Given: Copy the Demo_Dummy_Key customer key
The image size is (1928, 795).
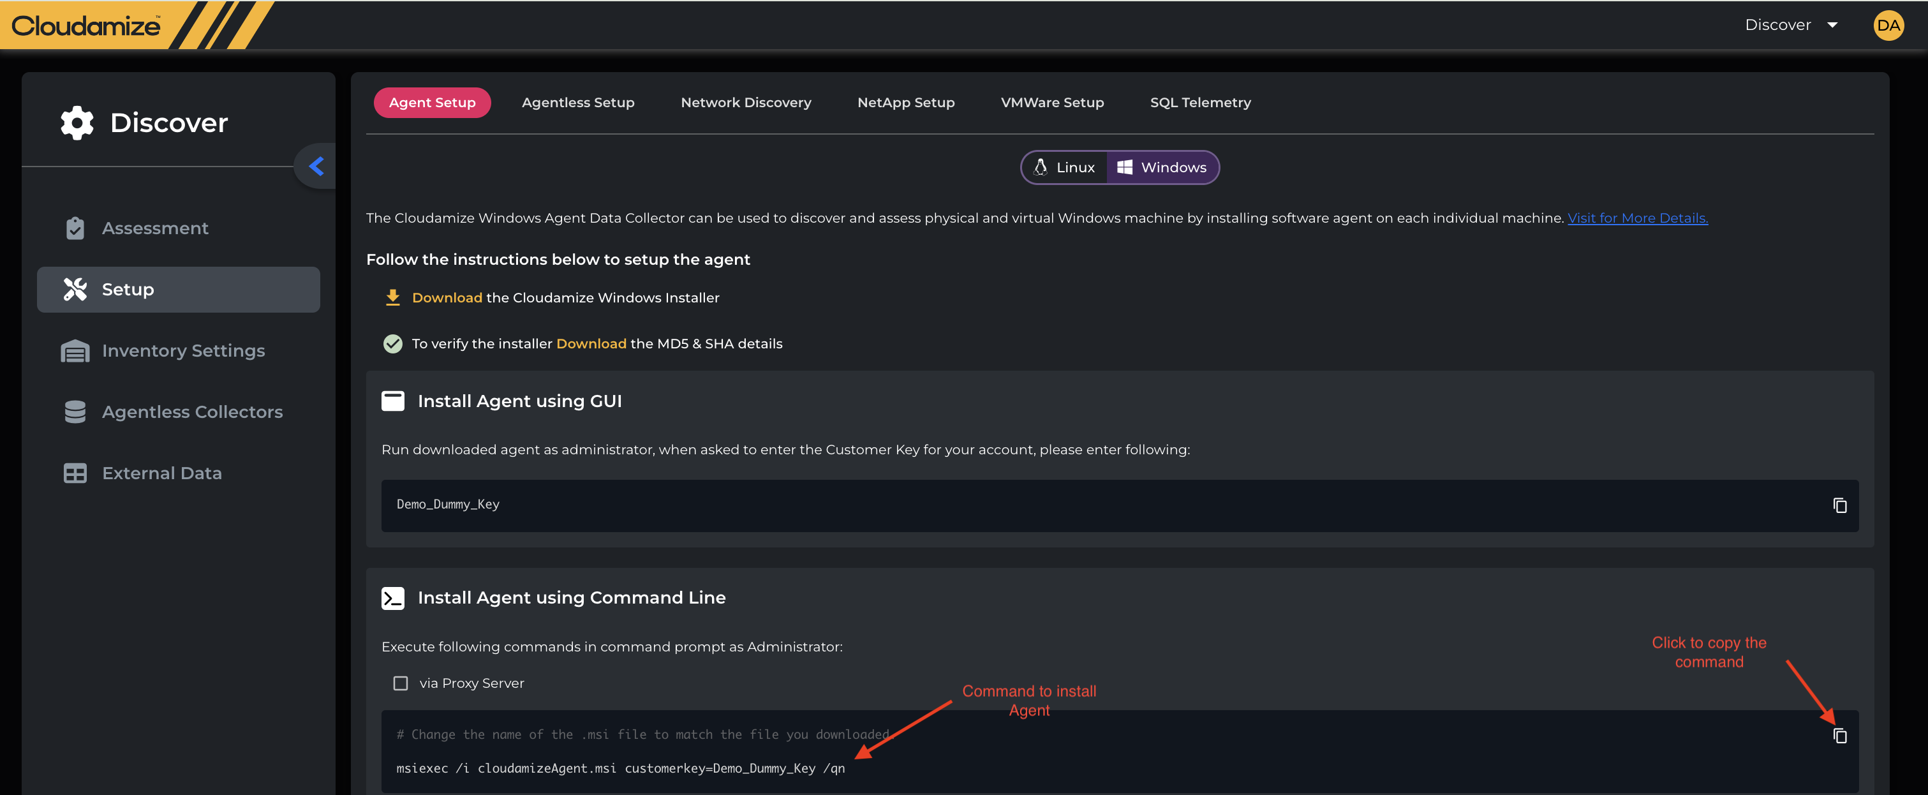Looking at the screenshot, I should pos(1839,506).
